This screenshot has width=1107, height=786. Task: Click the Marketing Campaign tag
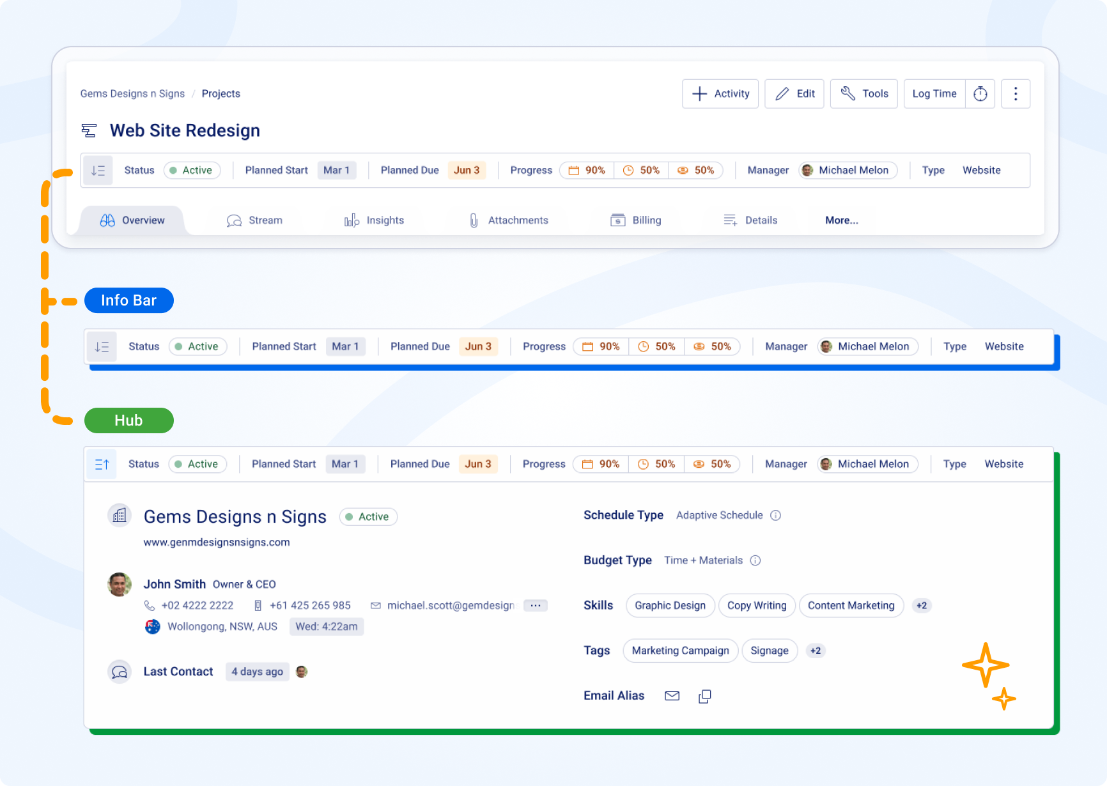click(681, 651)
